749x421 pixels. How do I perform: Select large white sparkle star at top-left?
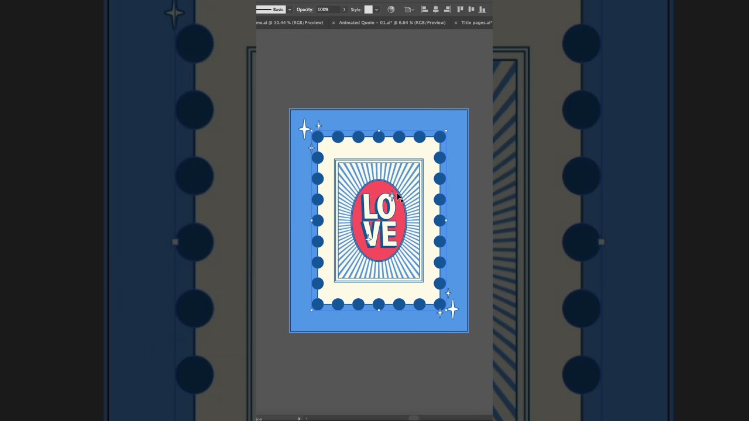coord(304,129)
